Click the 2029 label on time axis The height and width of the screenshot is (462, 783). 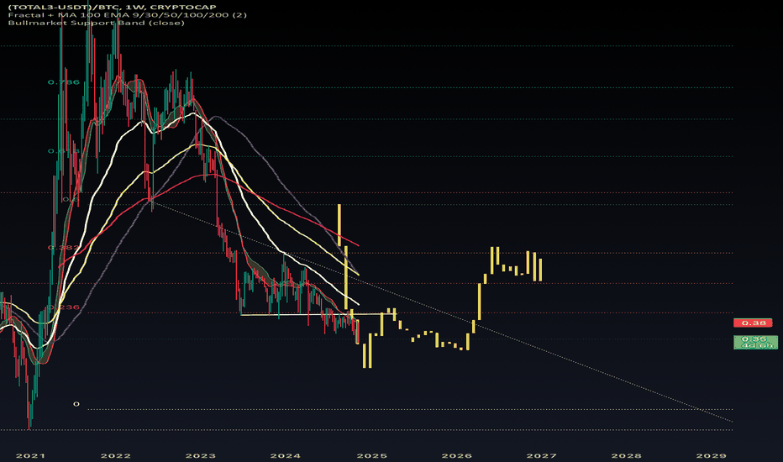(711, 455)
